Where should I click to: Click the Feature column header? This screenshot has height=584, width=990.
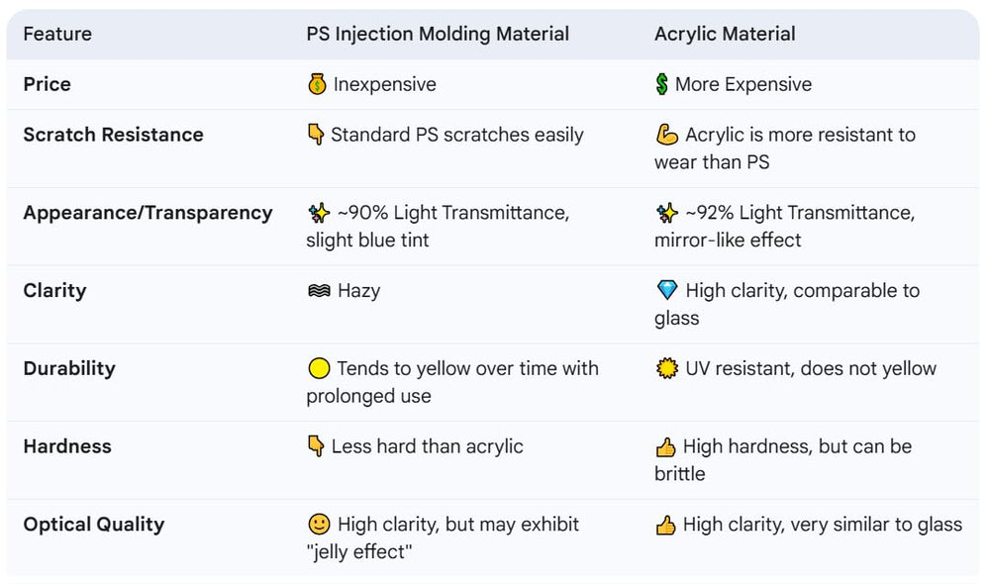[x=57, y=34]
